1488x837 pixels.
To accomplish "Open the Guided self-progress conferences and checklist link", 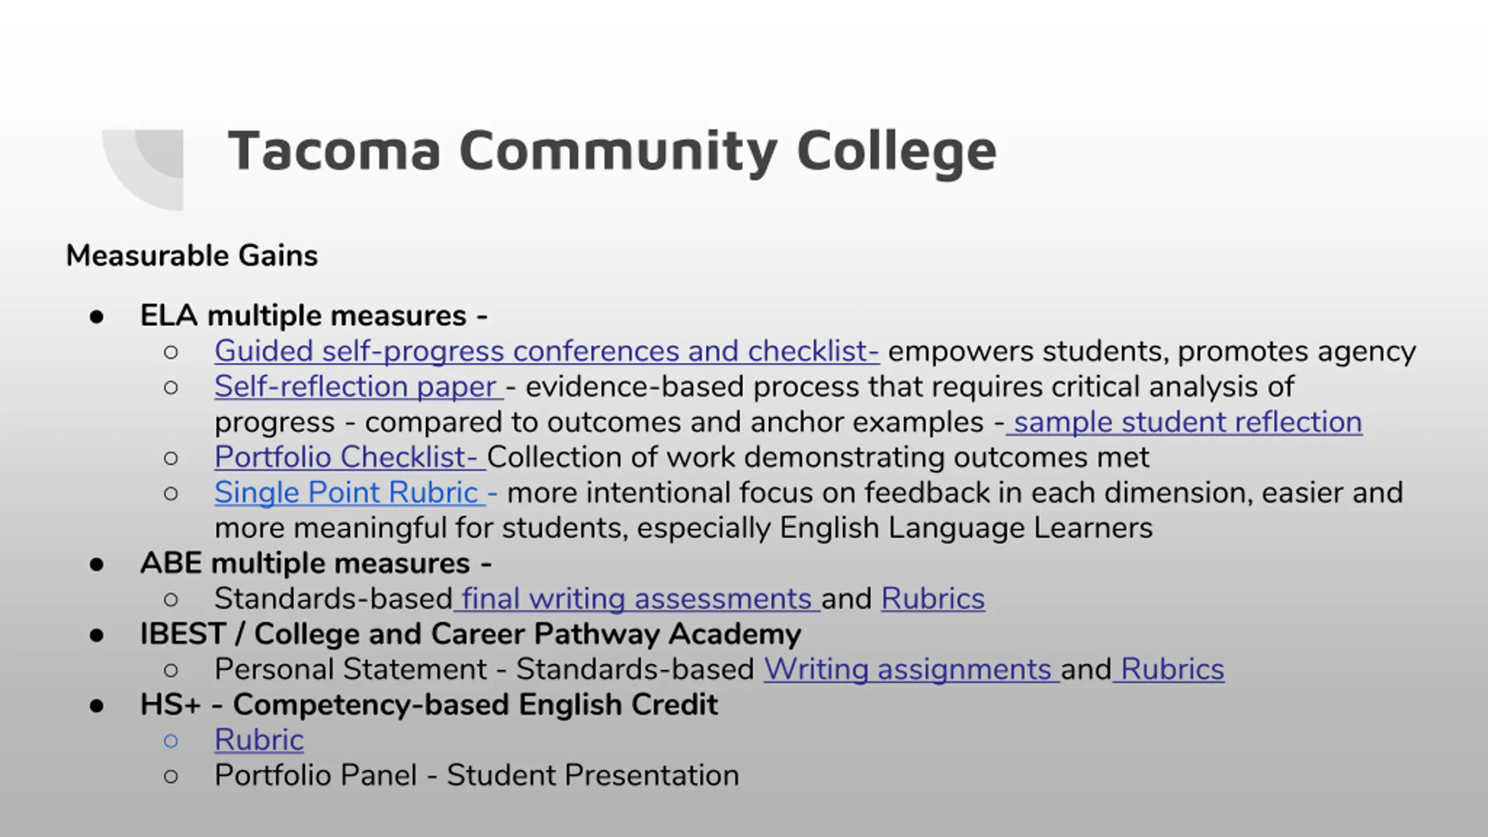I will (546, 351).
